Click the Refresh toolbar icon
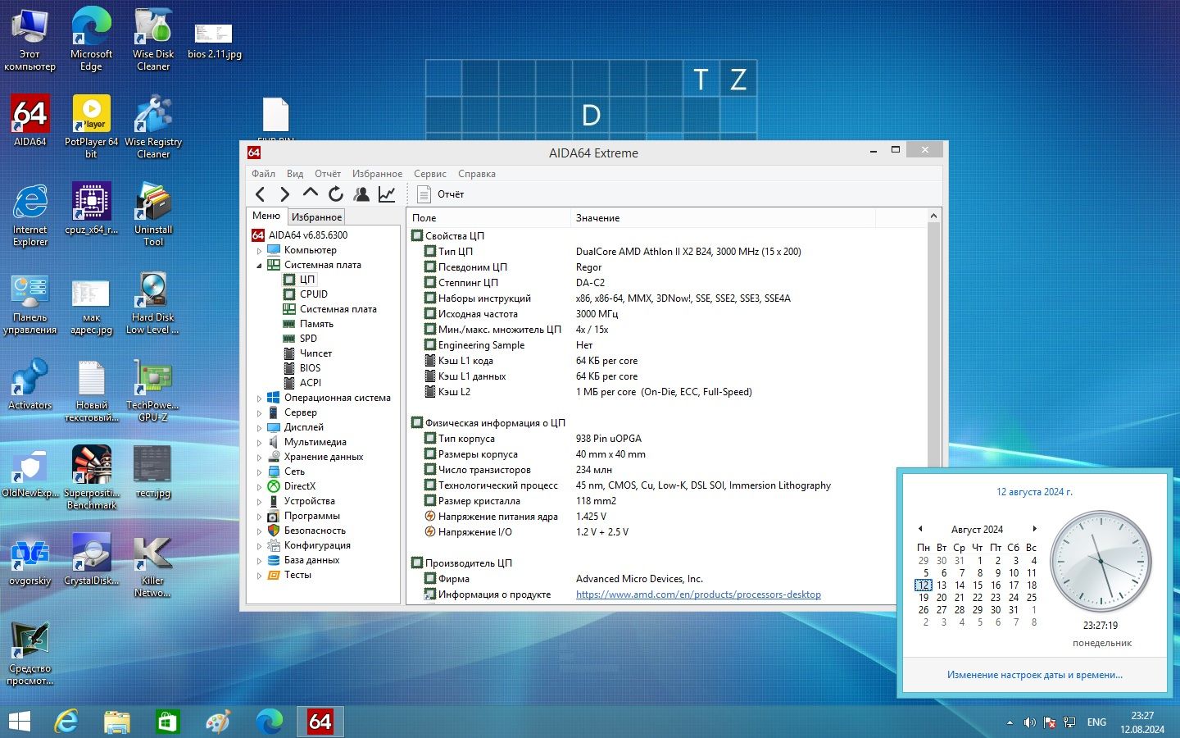The width and height of the screenshot is (1180, 738). (x=336, y=194)
